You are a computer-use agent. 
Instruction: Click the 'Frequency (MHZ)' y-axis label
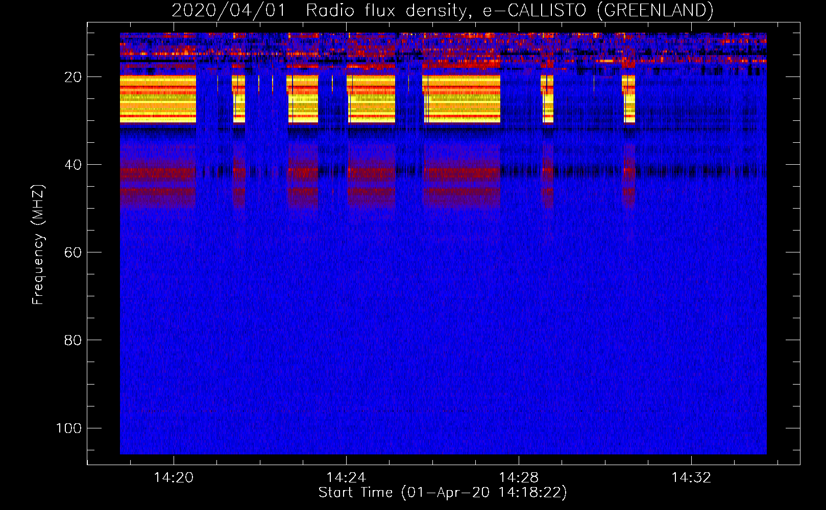(38, 244)
